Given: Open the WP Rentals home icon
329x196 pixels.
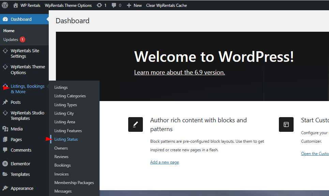Looking at the screenshot, I should coord(16,5).
